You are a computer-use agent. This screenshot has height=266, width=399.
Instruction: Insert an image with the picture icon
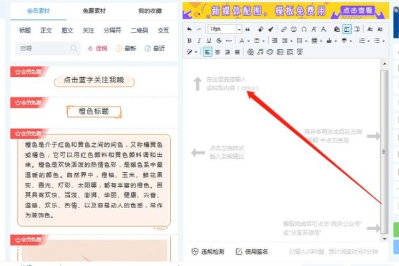[280, 52]
